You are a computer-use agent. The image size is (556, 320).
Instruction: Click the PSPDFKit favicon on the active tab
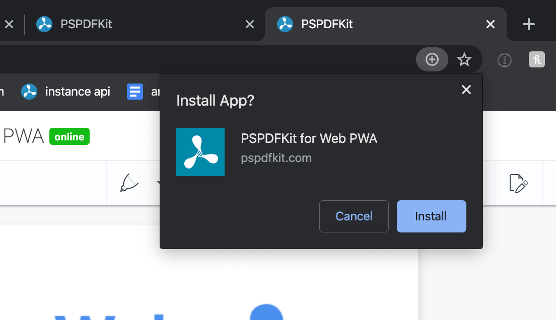tap(285, 24)
